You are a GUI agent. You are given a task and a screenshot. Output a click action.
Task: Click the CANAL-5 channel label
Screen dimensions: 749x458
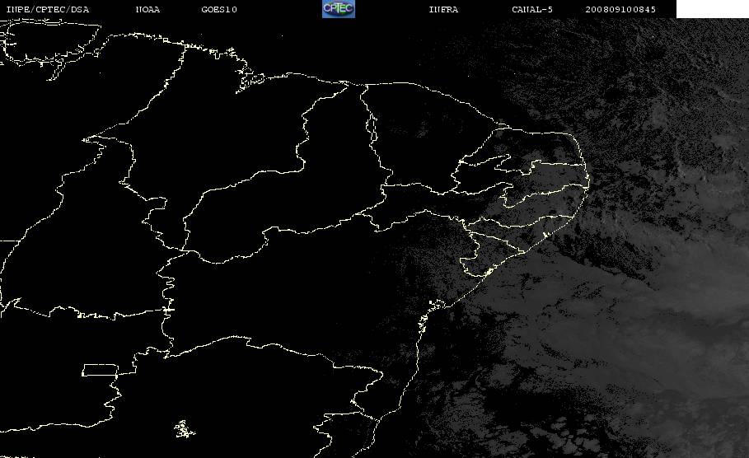pos(532,10)
